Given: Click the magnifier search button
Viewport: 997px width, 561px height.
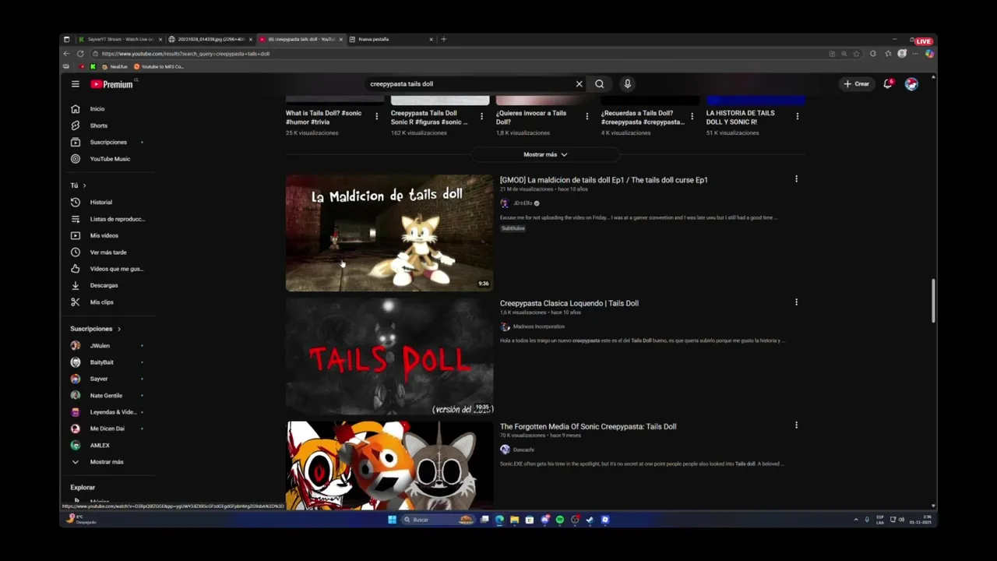Looking at the screenshot, I should [x=599, y=83].
